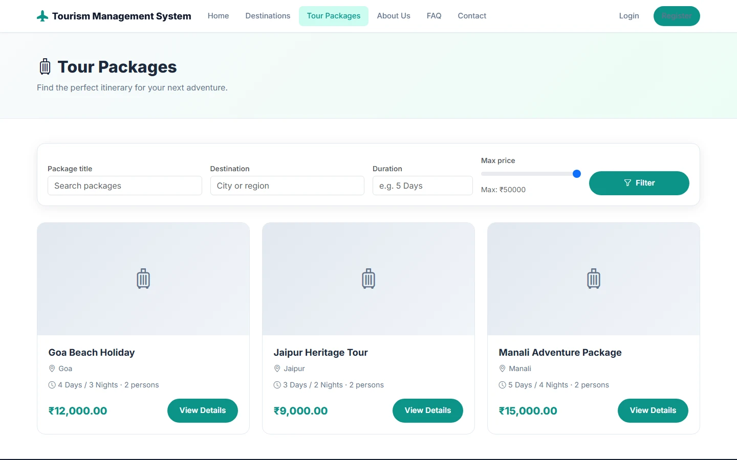Click the Max price label
Viewport: 737px width, 460px height.
498,160
